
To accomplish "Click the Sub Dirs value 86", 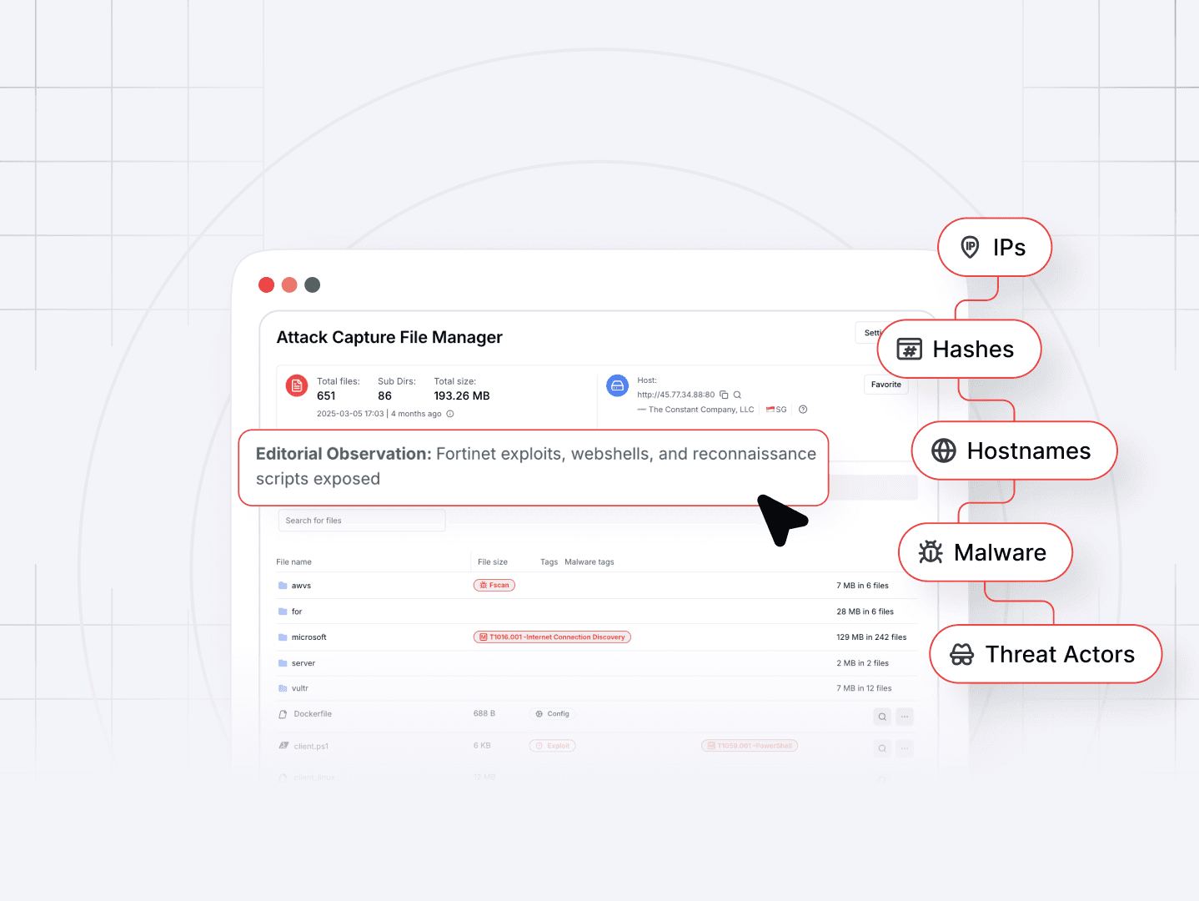I will 384,396.
